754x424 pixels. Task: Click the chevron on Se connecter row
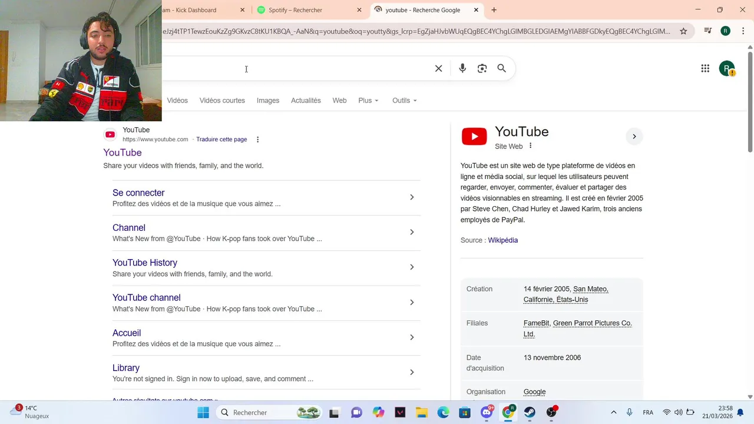pos(412,197)
